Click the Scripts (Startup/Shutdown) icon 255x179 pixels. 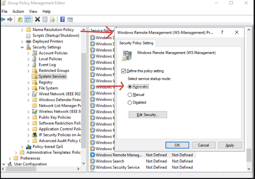[28, 36]
